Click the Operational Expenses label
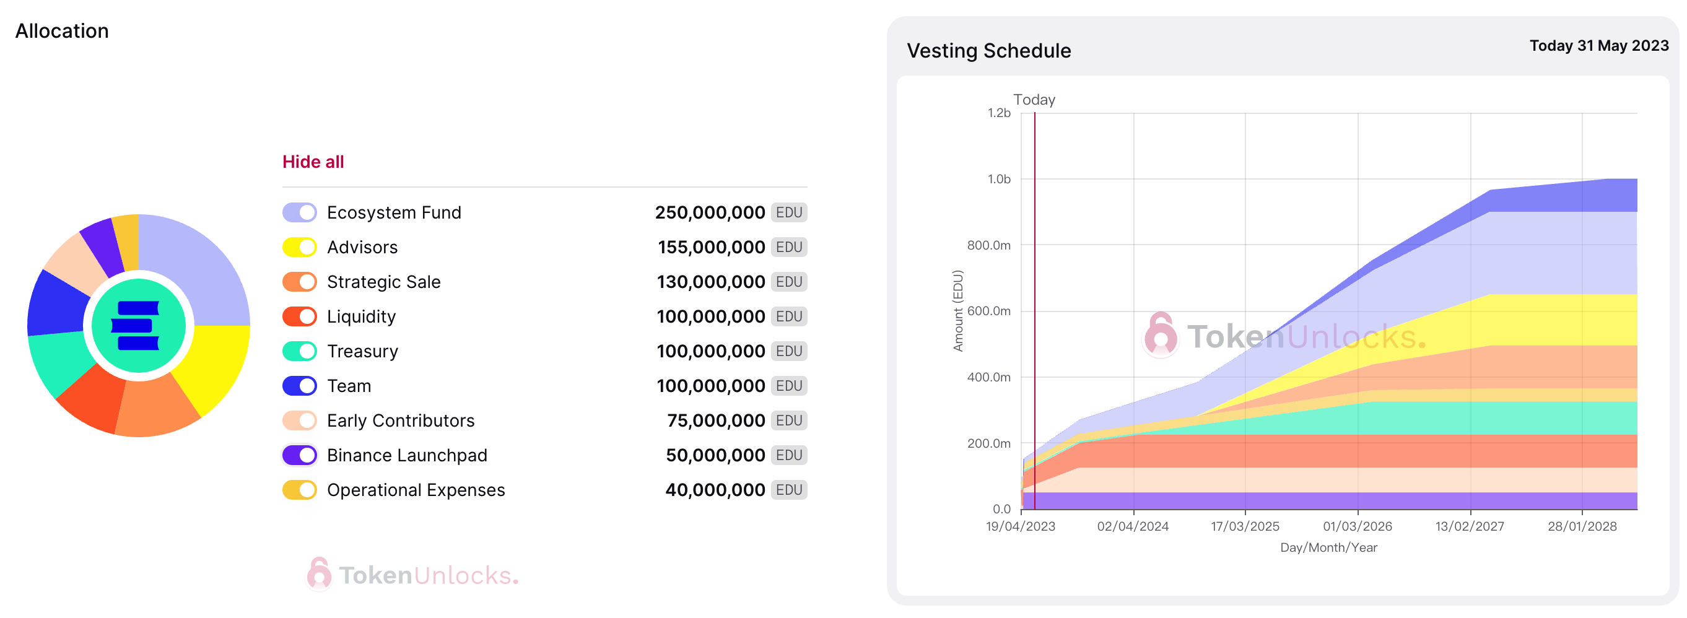 (x=416, y=490)
